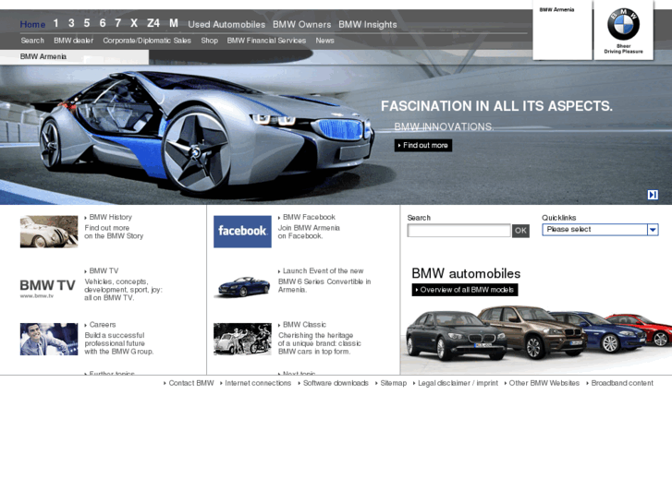Click the Find out more button
The height and width of the screenshot is (503, 672).
tap(423, 146)
